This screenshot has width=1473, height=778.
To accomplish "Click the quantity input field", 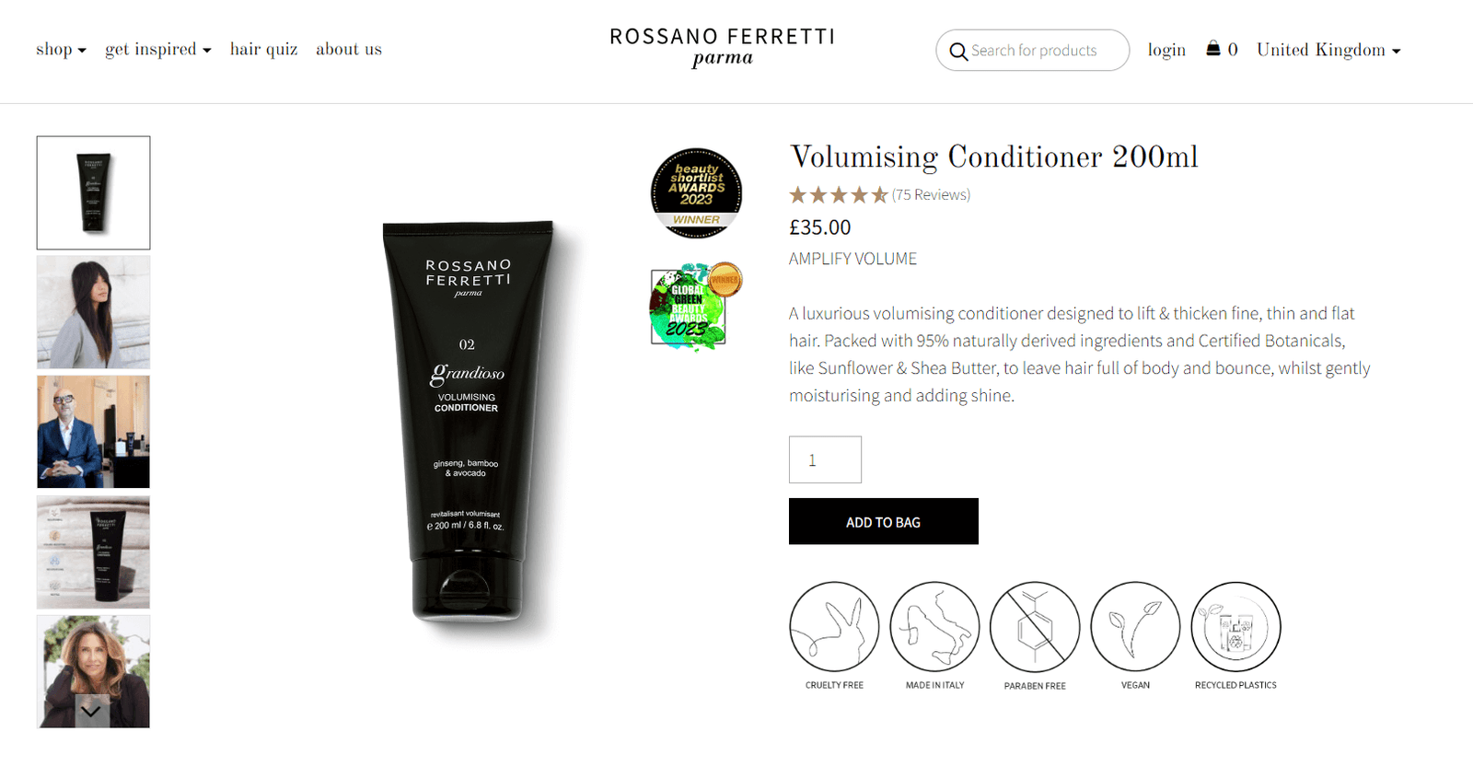I will click(x=825, y=459).
